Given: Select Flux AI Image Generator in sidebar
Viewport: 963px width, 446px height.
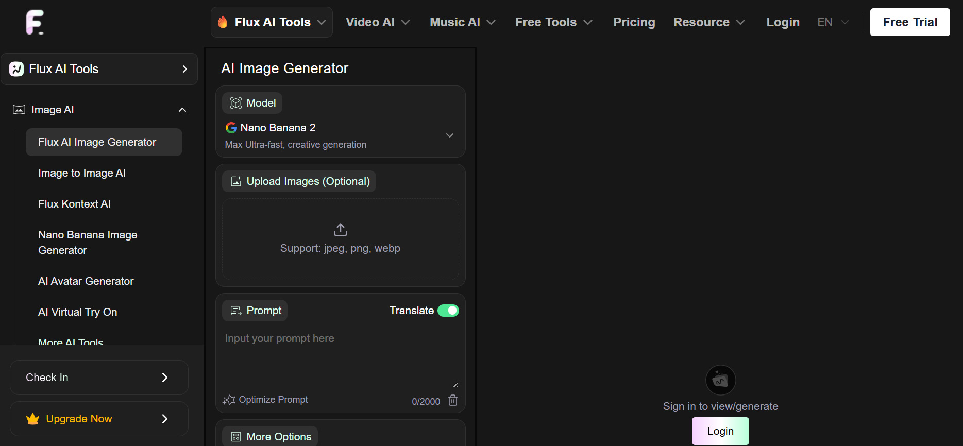Looking at the screenshot, I should (x=104, y=142).
